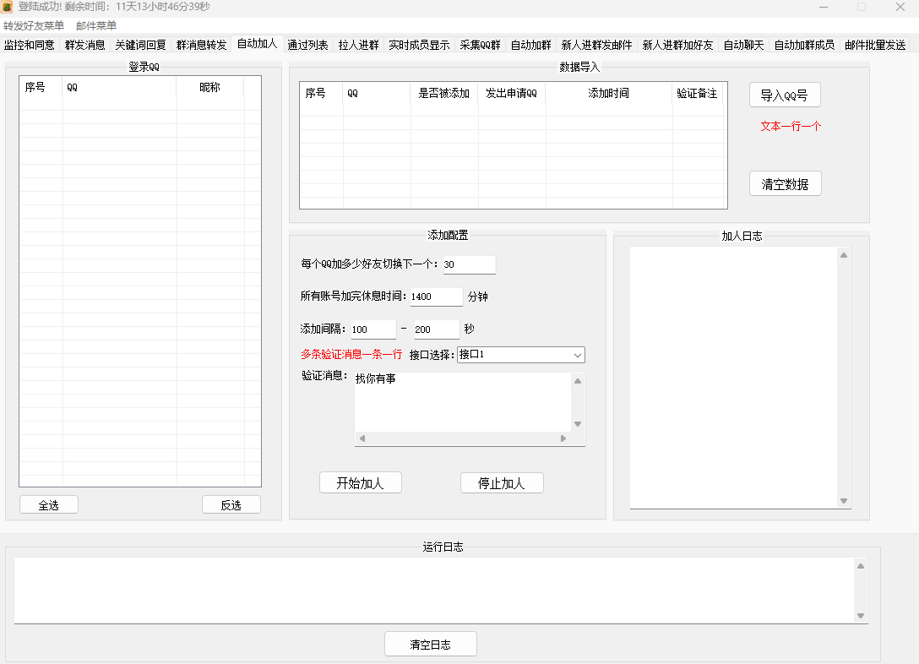Clear the log with 清空日志

430,643
